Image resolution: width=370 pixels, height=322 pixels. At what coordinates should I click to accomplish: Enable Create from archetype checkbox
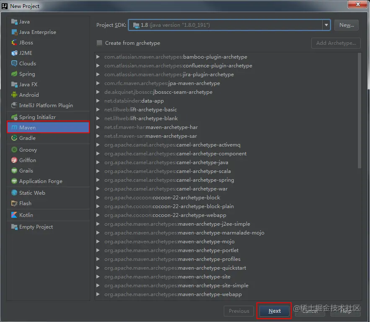(100, 43)
